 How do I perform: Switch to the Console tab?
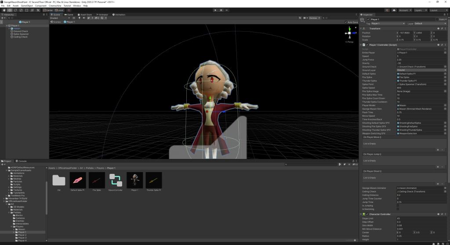(x=22, y=161)
